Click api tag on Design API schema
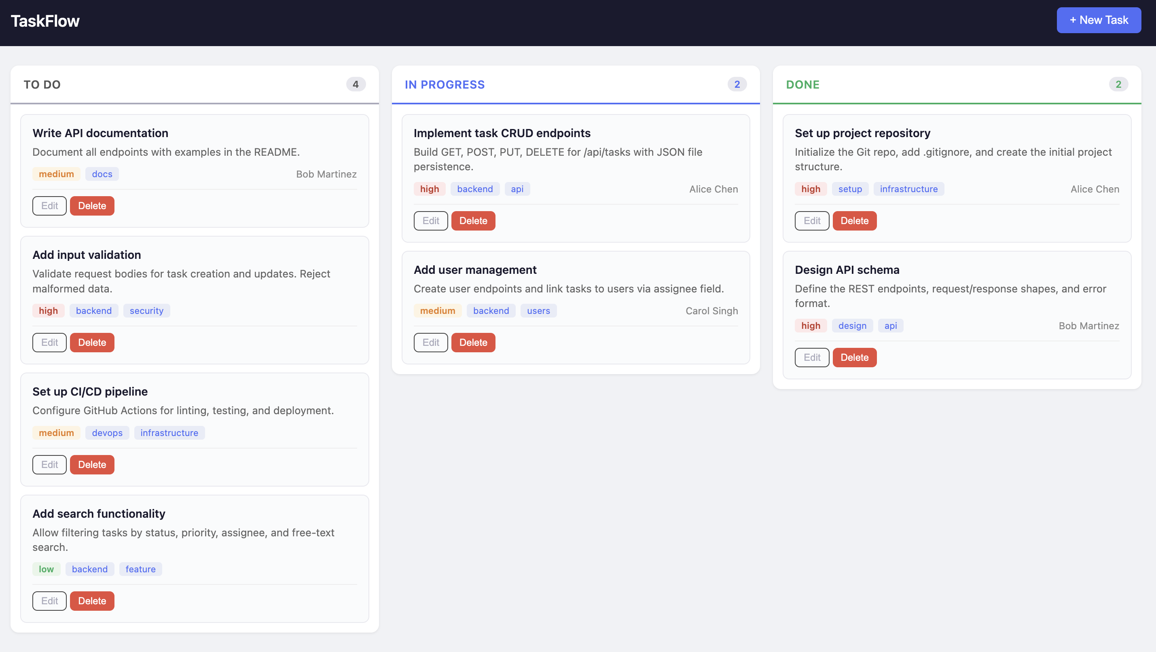The image size is (1156, 652). 890,326
